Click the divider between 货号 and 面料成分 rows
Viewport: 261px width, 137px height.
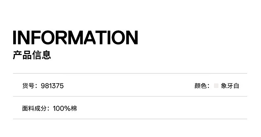[130, 96]
